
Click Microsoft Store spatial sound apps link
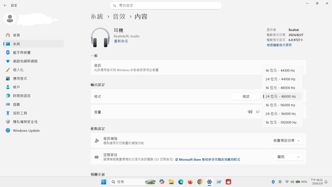pyautogui.click(x=208, y=160)
